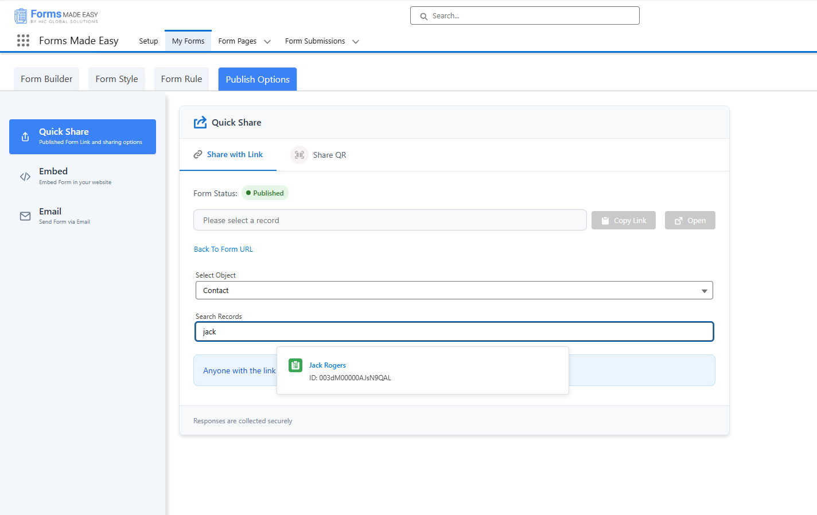Switch to the Form Rule tab

click(182, 79)
